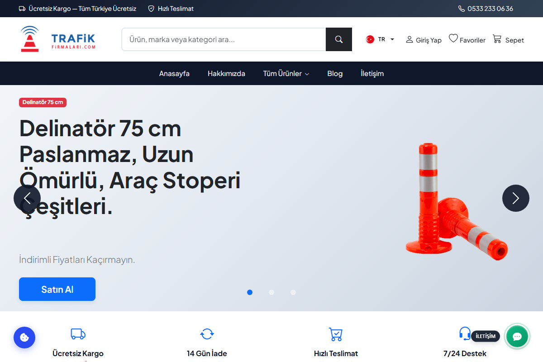Select the first carousel dot
This screenshot has height=362, width=543.
tap(250, 292)
